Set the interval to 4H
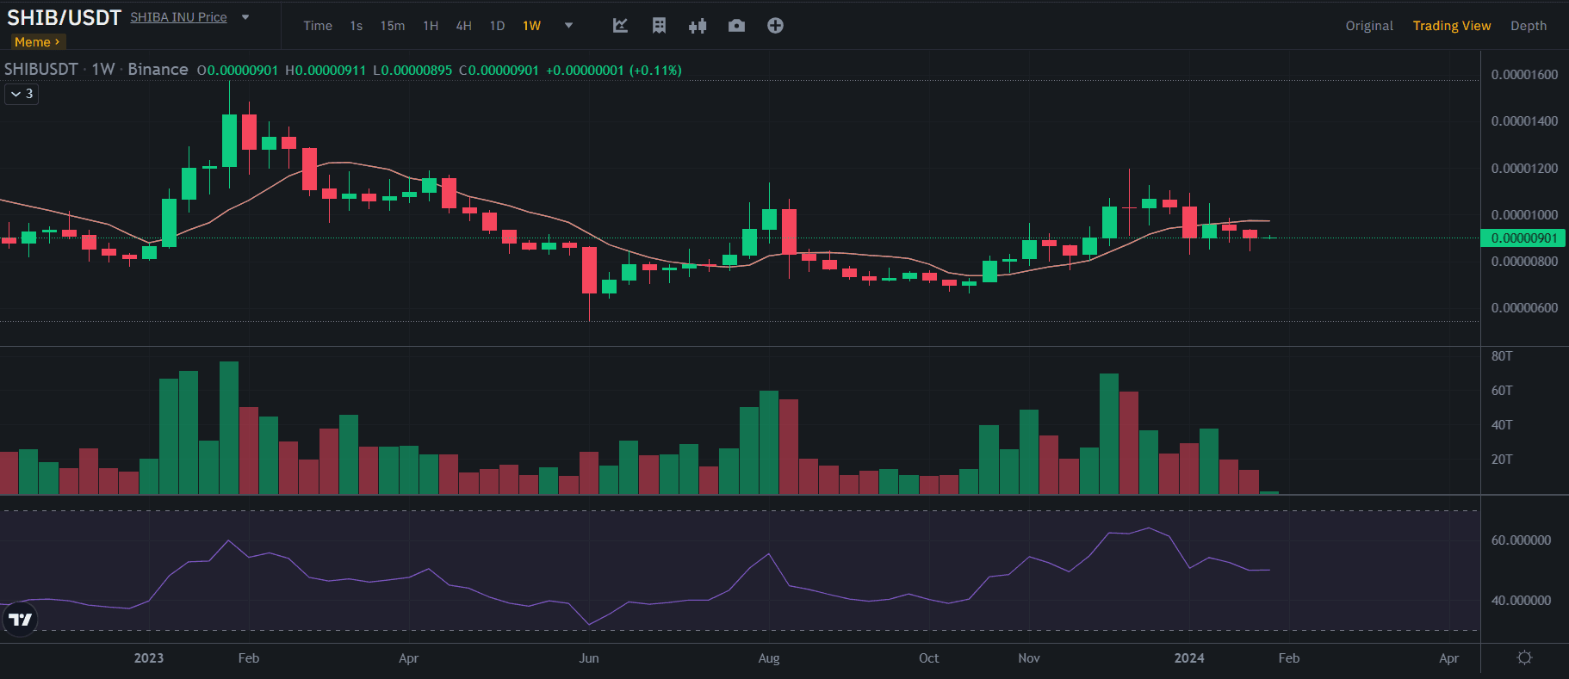 click(x=463, y=26)
